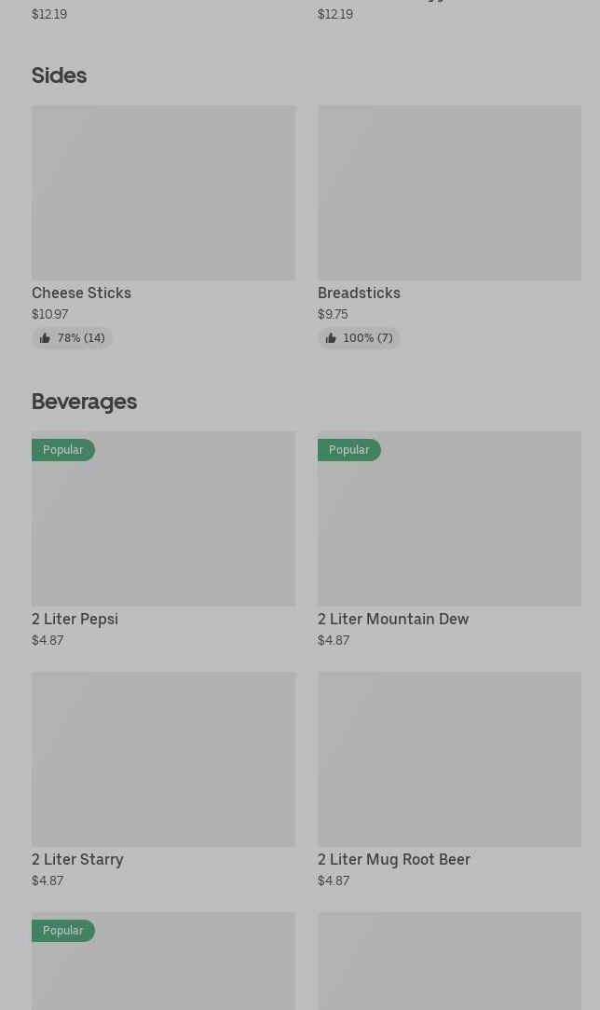Choose the 2 Liter Mountain Dew title
The width and height of the screenshot is (600, 1010).
[x=393, y=619]
